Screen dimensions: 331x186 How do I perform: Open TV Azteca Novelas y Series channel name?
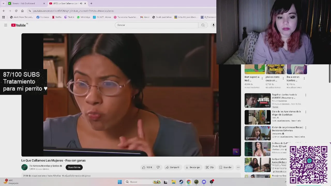tap(44, 166)
